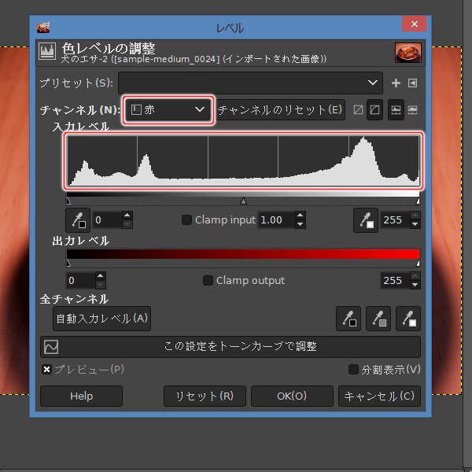Pick black point for all channels
Image resolution: width=472 pixels, height=472 pixels.
point(348,319)
